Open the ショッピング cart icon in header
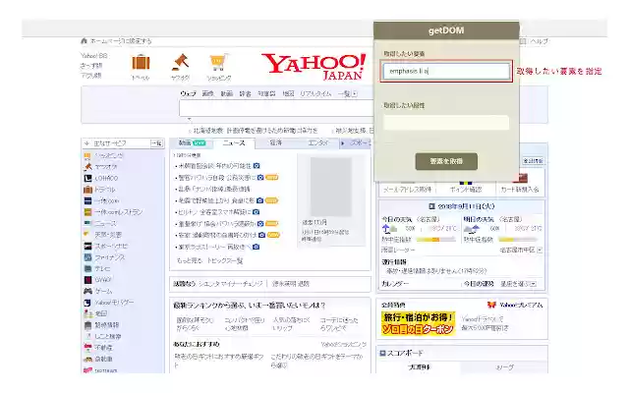Viewport: 629px width, 393px height. click(x=218, y=62)
